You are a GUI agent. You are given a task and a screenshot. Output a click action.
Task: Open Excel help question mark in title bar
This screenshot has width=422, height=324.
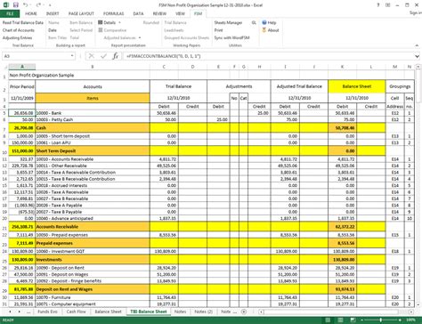[378, 5]
